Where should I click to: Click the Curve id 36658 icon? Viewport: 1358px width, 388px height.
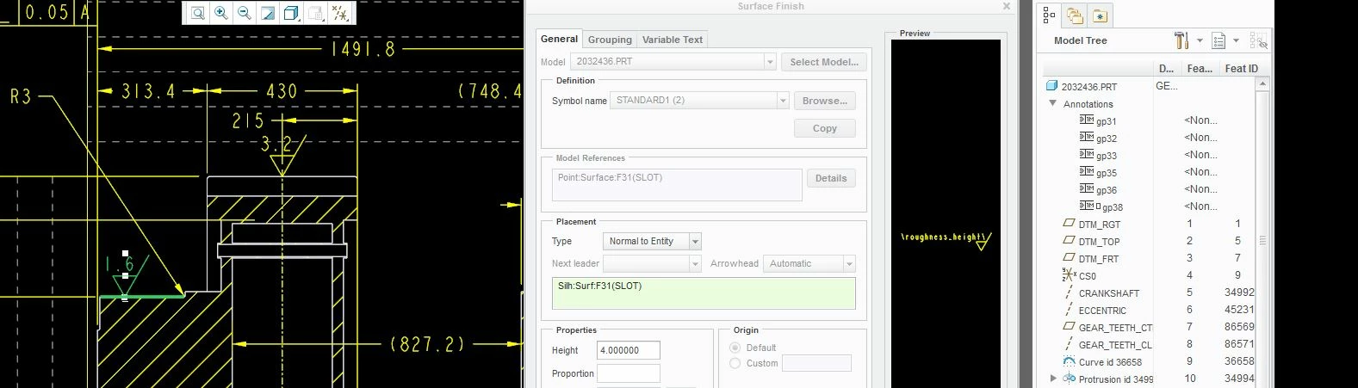tap(1070, 361)
